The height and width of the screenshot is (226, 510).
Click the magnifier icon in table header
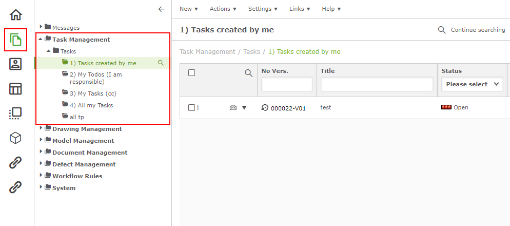(x=249, y=73)
